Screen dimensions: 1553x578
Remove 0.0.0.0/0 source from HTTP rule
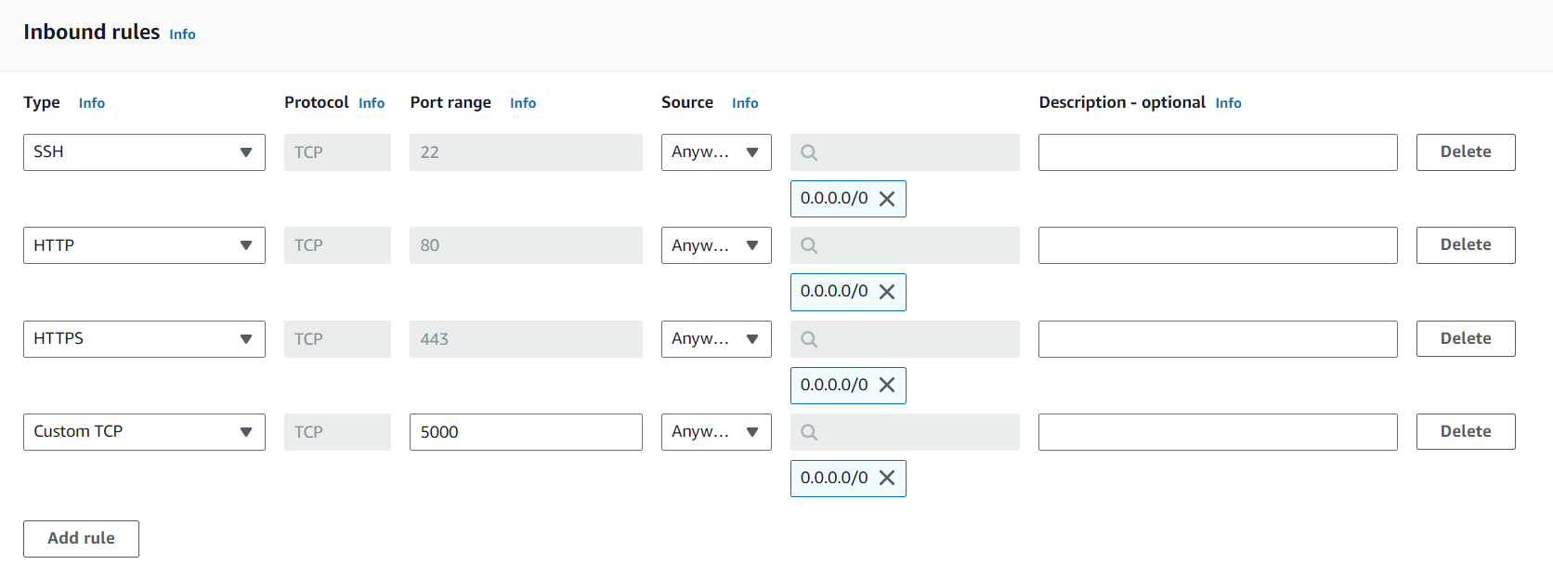[x=887, y=292]
